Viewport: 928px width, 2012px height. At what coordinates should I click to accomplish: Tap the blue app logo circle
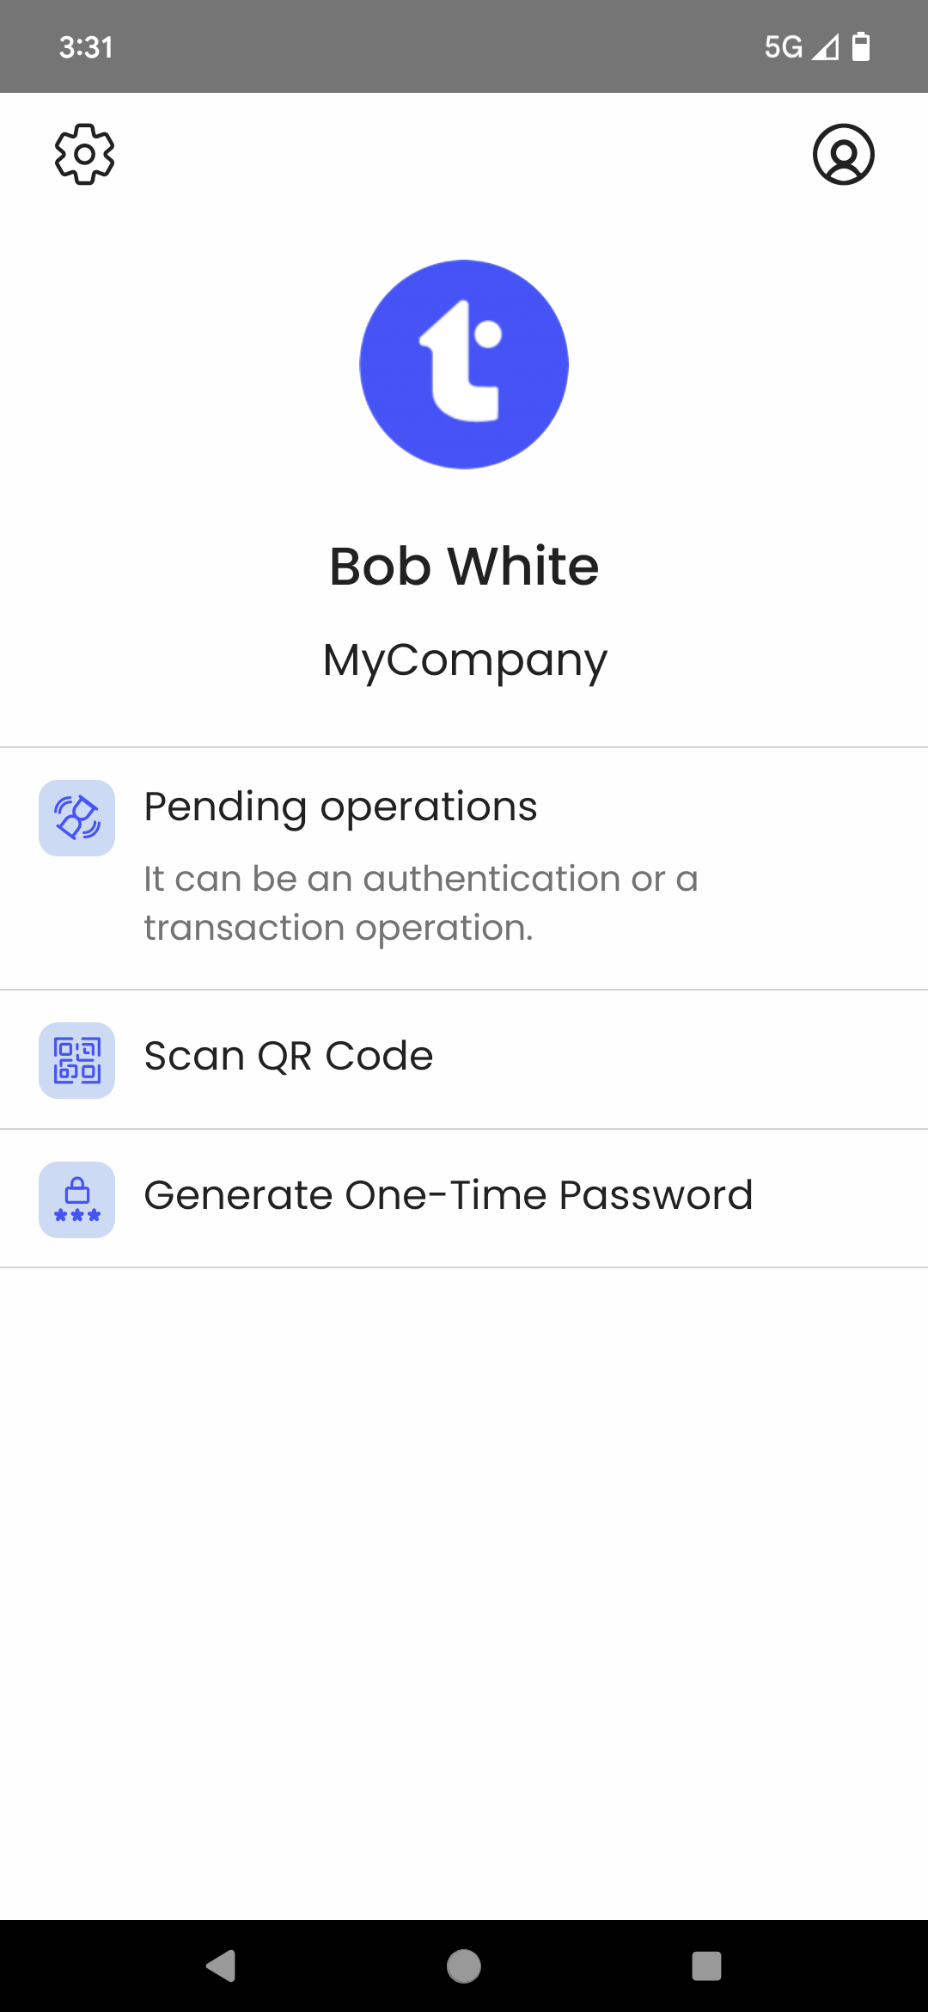coord(464,365)
